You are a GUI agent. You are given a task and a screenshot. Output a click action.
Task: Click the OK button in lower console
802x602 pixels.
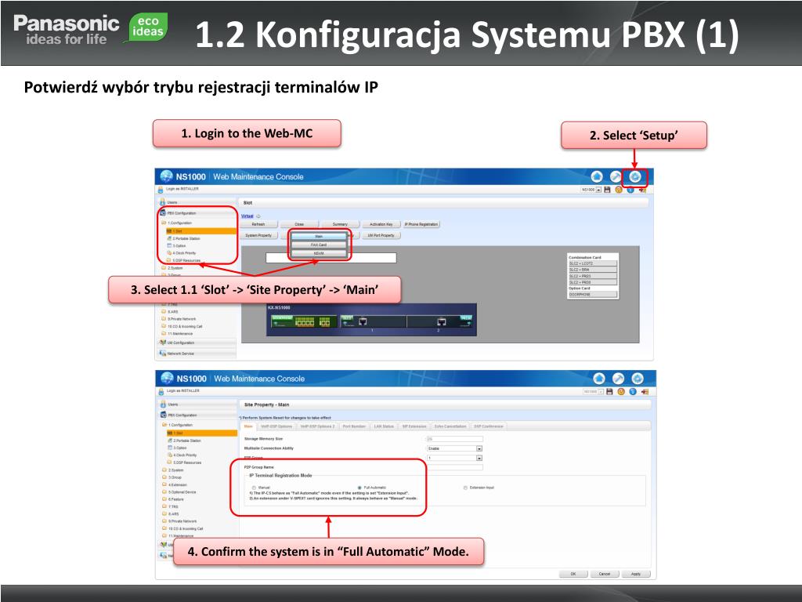tap(573, 574)
